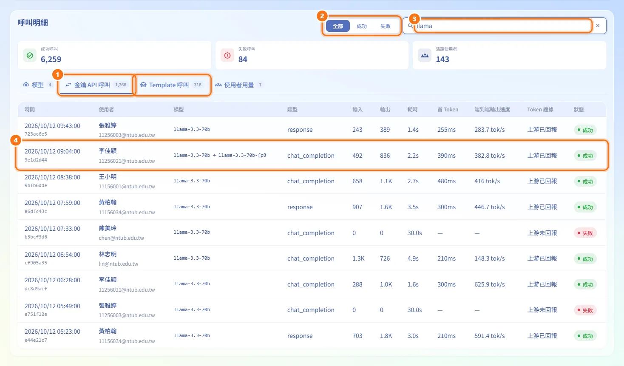
Task: Click 成功 badge in the 王小明 row
Action: tap(585, 182)
